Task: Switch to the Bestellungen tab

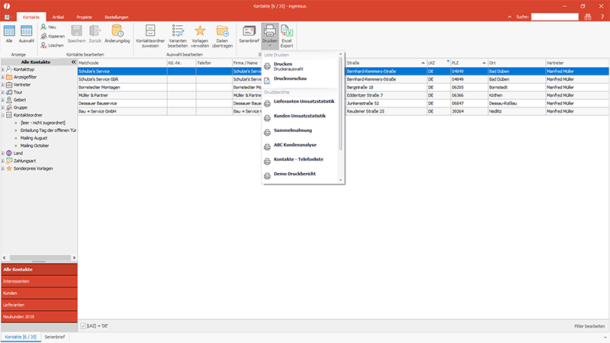Action: coord(117,17)
